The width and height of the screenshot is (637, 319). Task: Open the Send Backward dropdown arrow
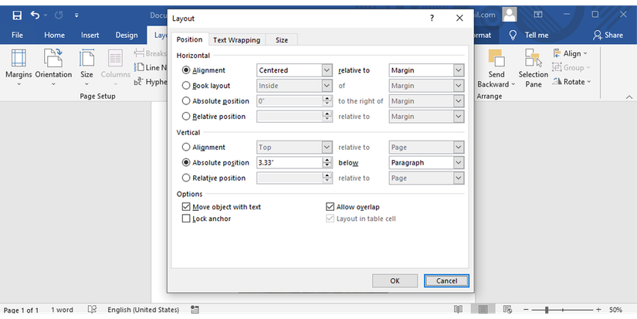tap(513, 84)
